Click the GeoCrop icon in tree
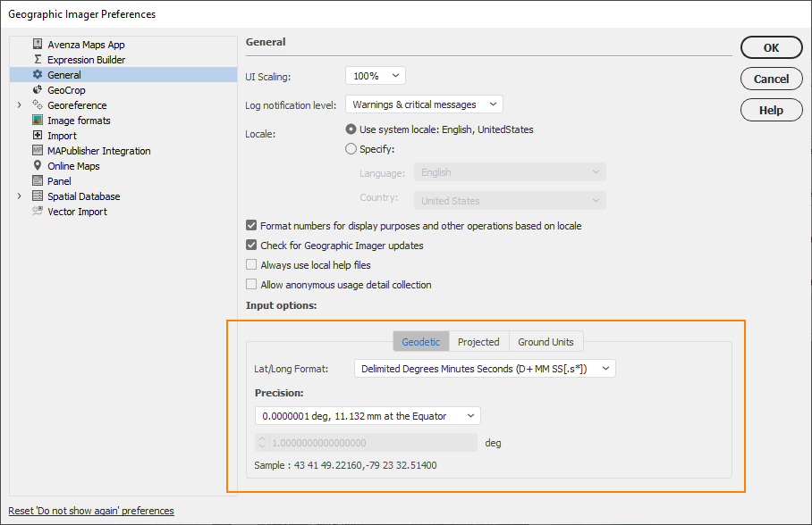812x525 pixels. click(38, 89)
